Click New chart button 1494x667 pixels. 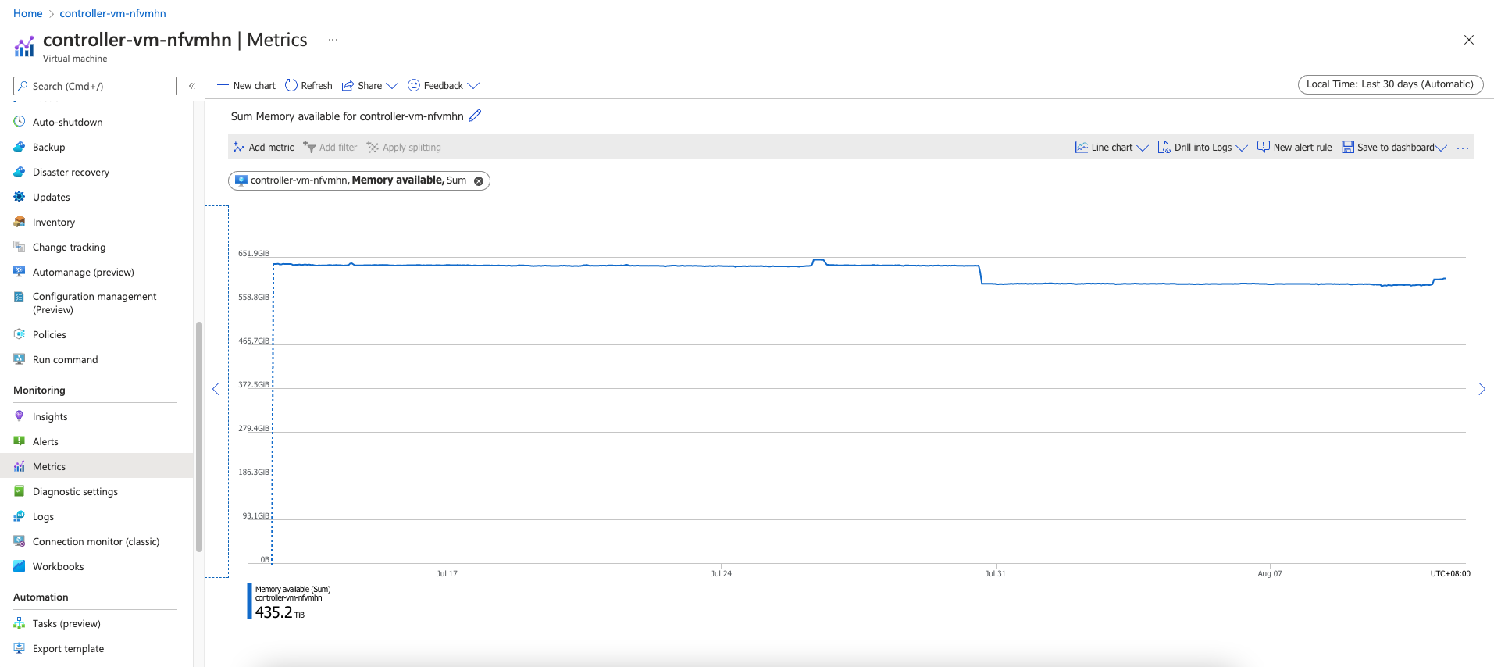[x=246, y=85]
